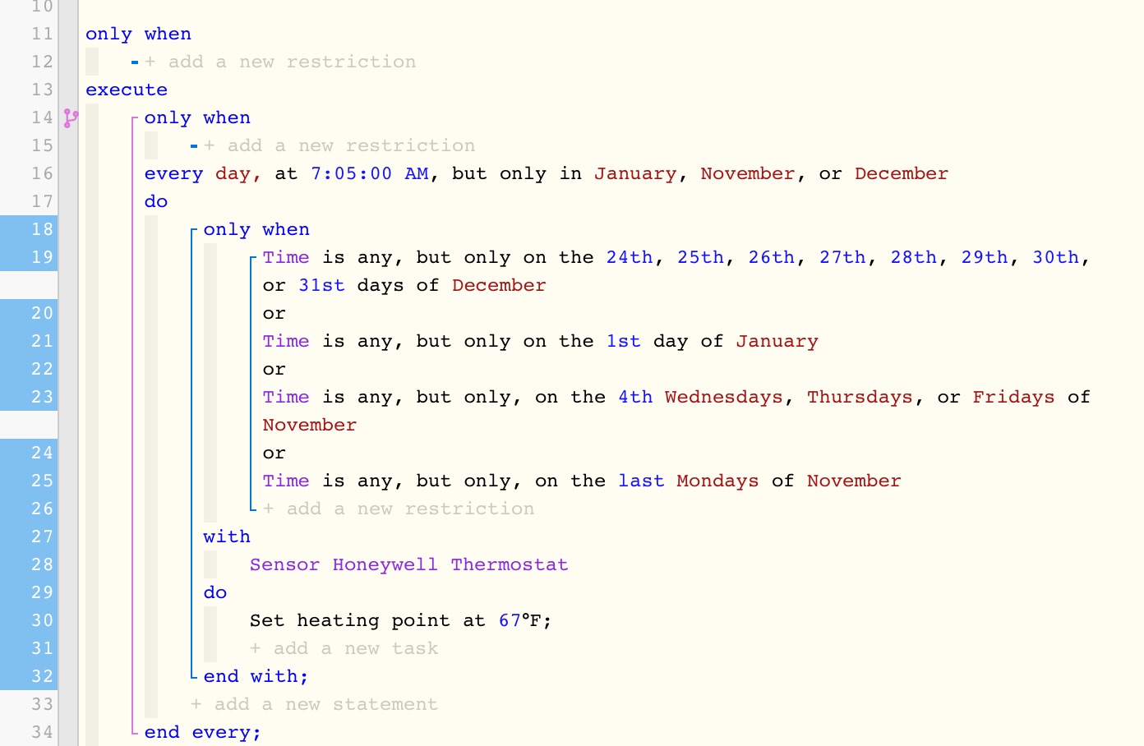The width and height of the screenshot is (1144, 746).
Task: Click the 'or' operator on line 24
Action: [x=274, y=453]
